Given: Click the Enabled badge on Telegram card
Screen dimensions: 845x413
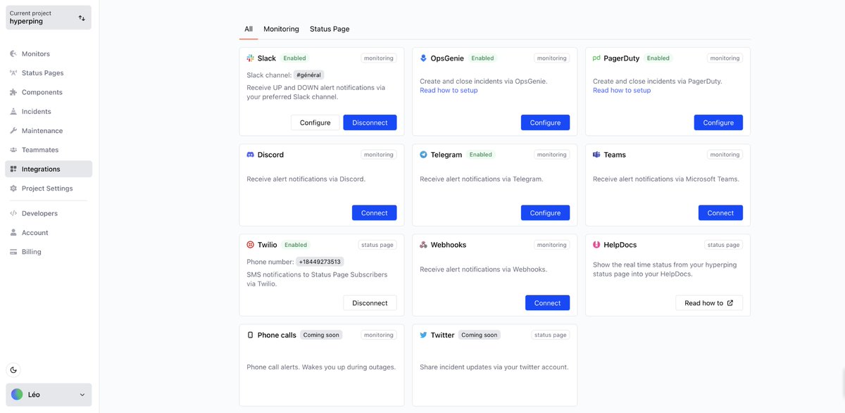Looking at the screenshot, I should pos(481,155).
